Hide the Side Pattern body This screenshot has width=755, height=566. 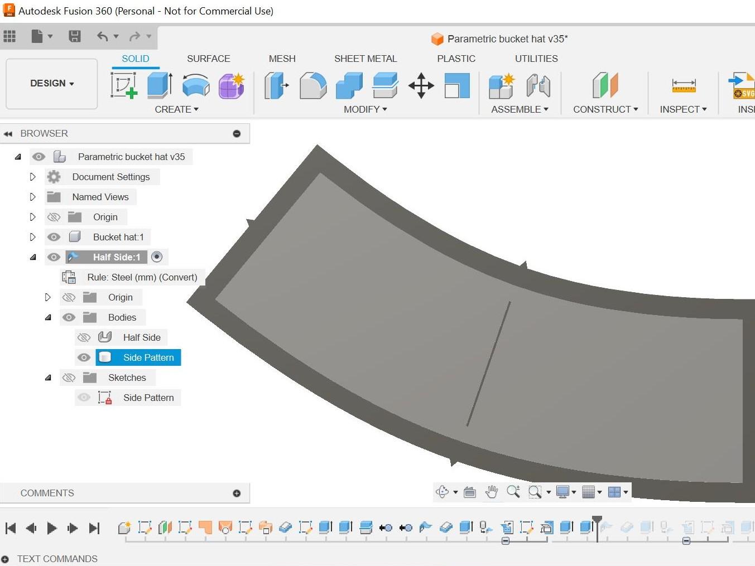[84, 357]
